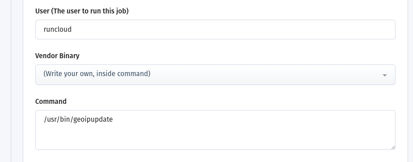Screen dimensions: 413x162
Task: Click '/usr' at the start of the command
Action: pyautogui.click(x=49, y=119)
